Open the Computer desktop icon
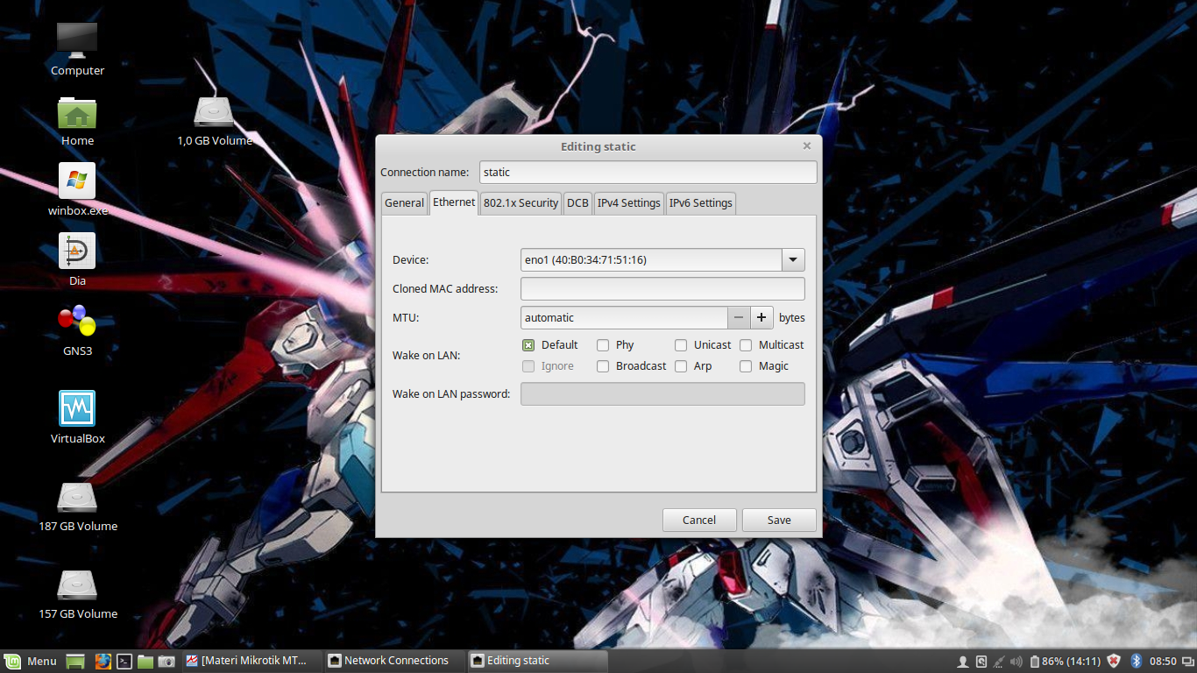1197x673 pixels. pyautogui.click(x=77, y=39)
